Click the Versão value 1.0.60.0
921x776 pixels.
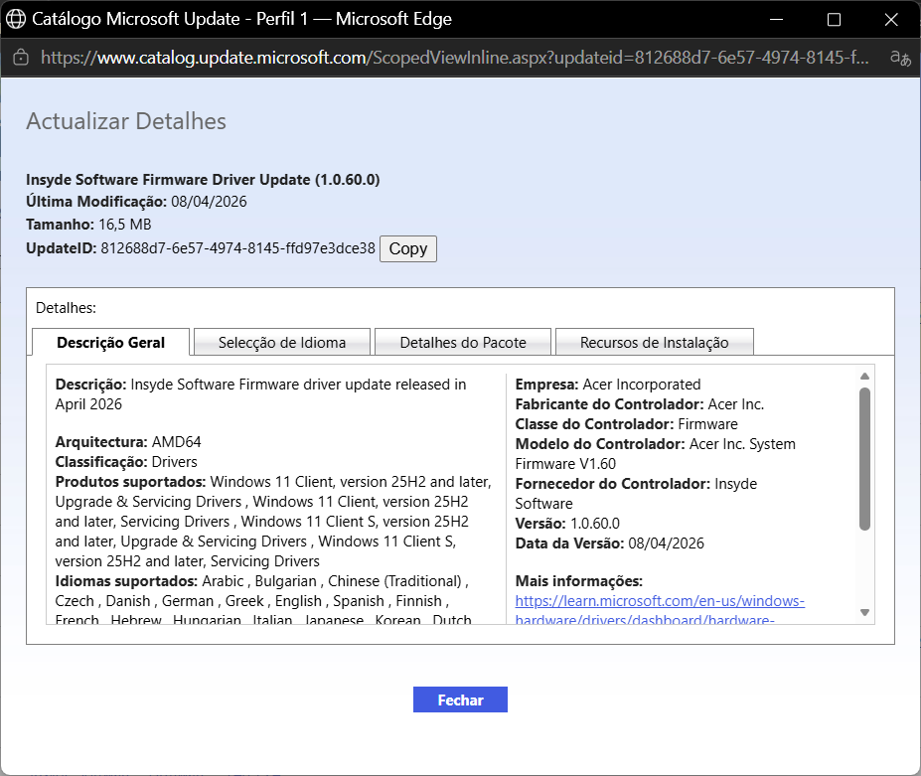[x=595, y=524]
